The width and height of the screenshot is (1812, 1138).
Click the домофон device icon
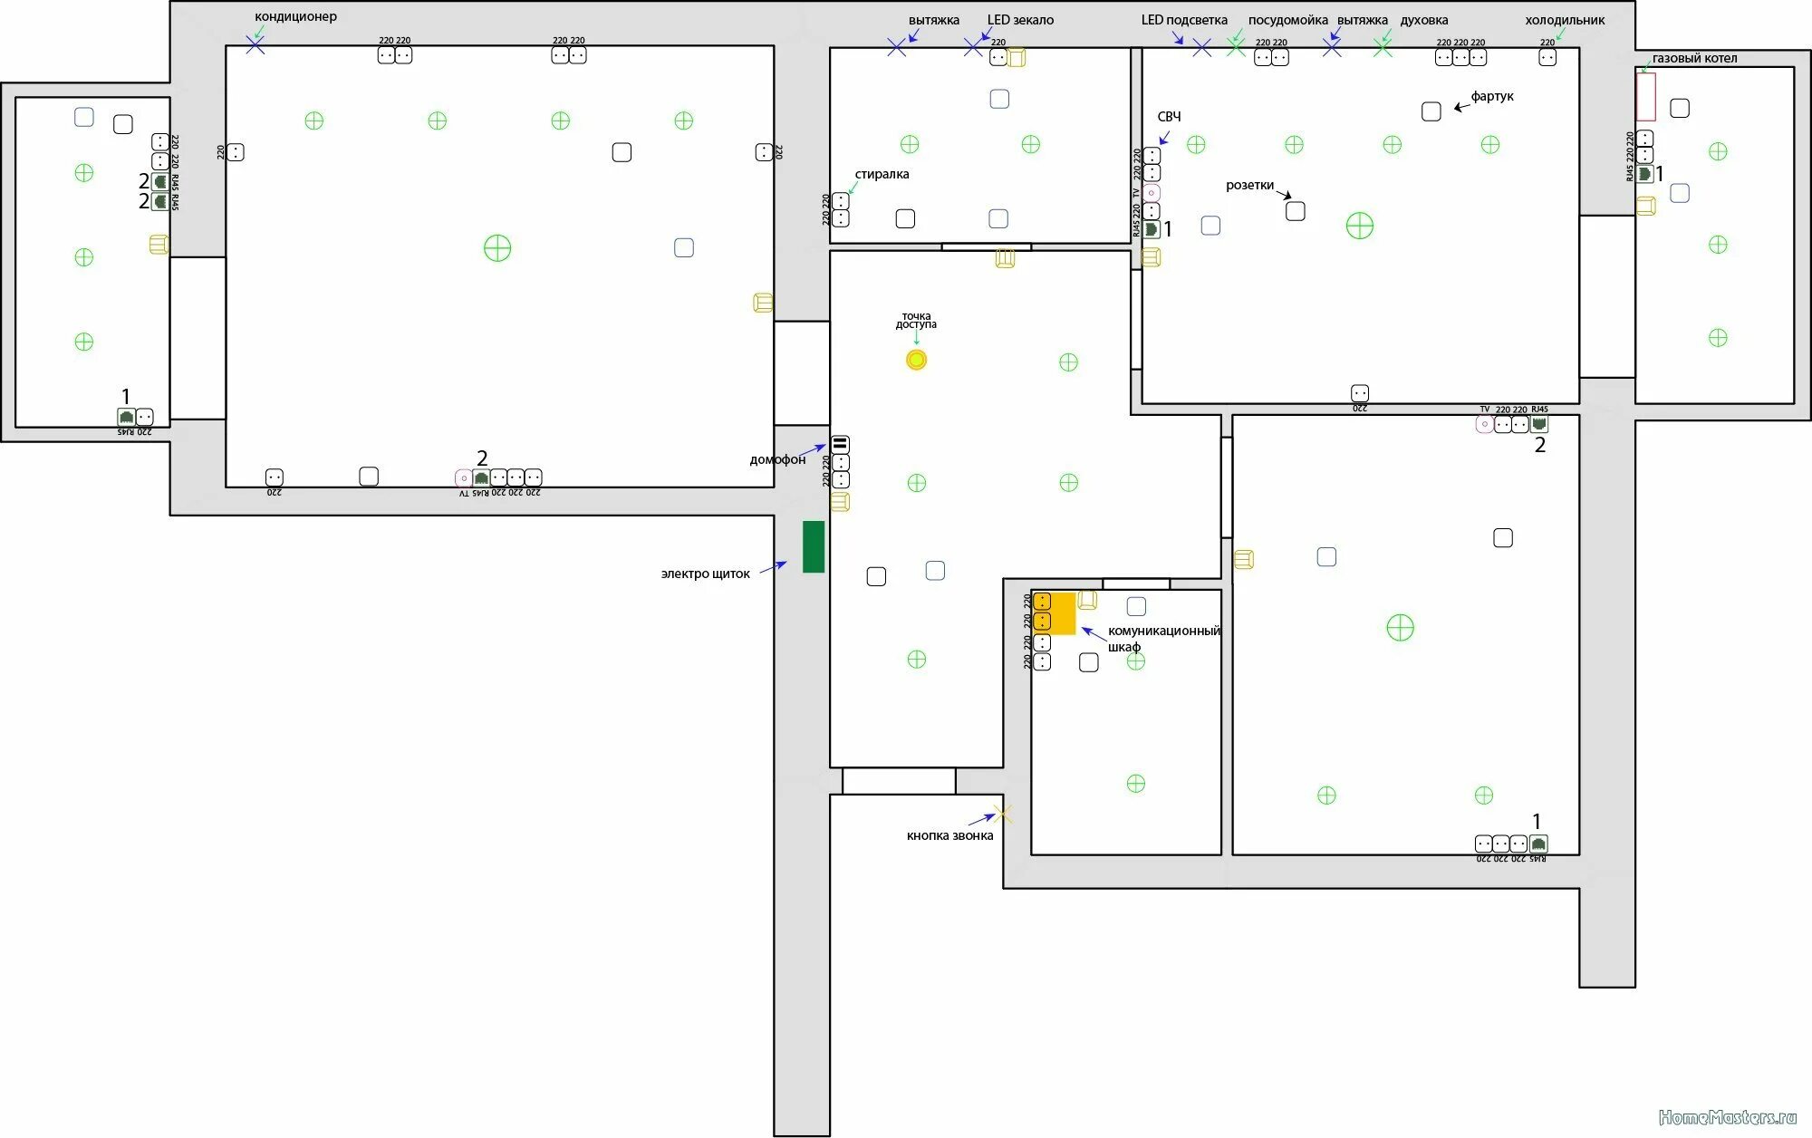[840, 444]
